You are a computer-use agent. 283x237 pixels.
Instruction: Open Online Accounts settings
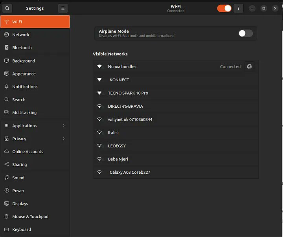35,152
